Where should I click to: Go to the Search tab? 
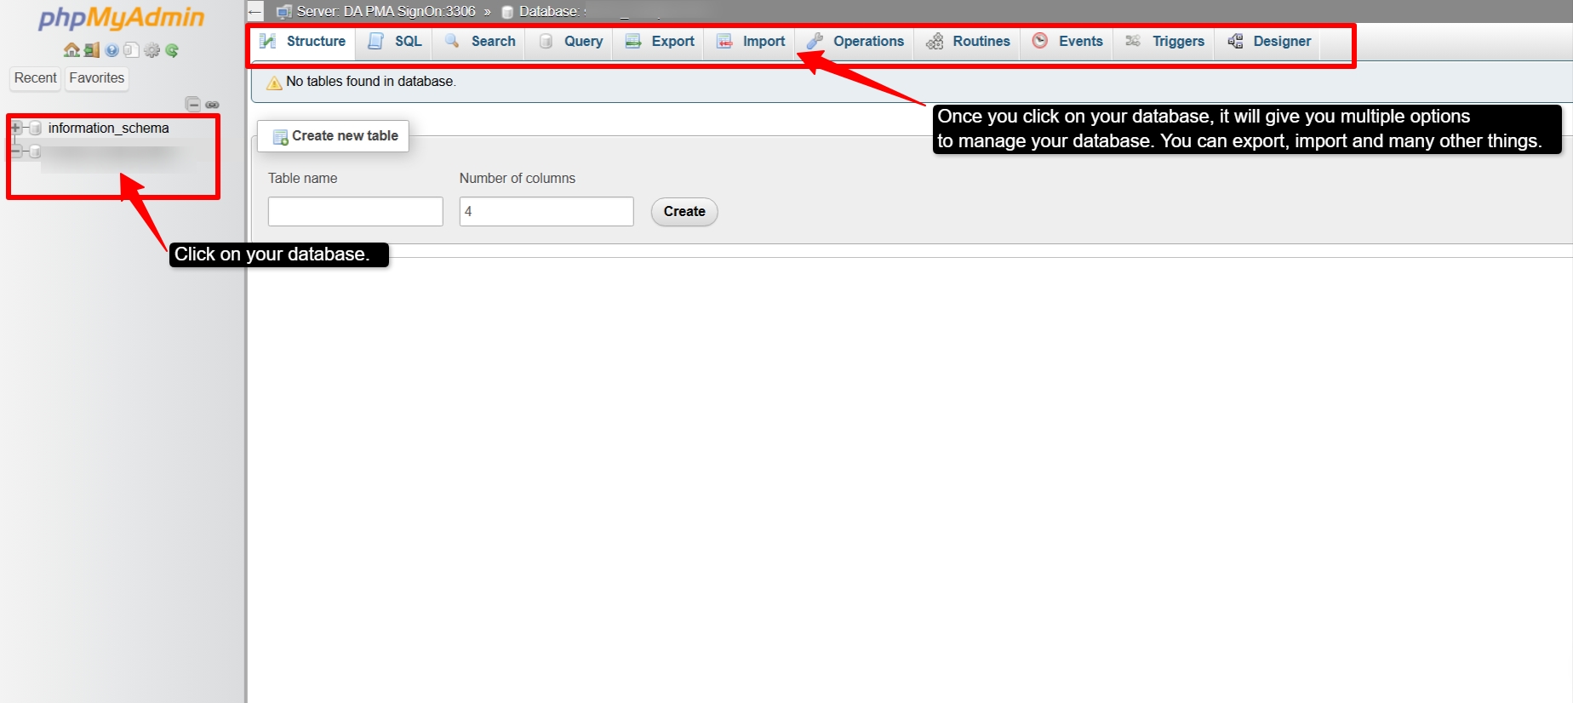[480, 42]
